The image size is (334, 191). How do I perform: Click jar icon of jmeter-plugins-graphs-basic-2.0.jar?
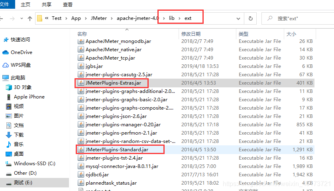pos(81,100)
